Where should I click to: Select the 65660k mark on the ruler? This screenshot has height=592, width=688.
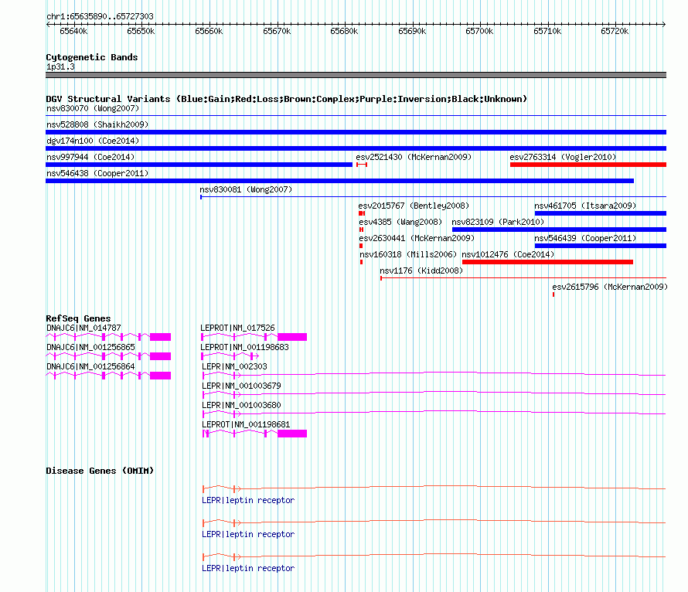(209, 31)
